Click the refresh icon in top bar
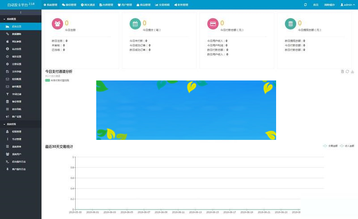 [305, 4]
